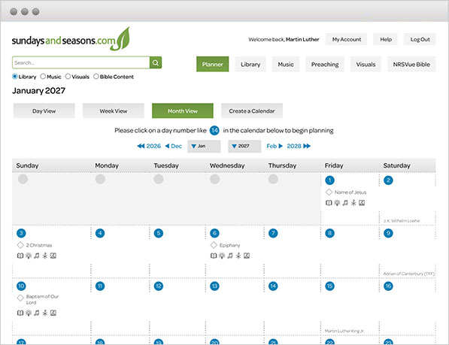Select the Library search radio button

(x=15, y=77)
